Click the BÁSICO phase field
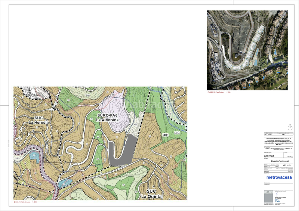The width and height of the screenshot is (299, 211). [x=290, y=157]
